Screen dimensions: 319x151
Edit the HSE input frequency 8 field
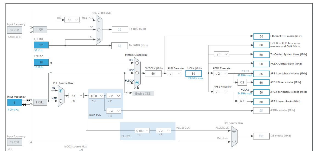[x=15, y=103]
